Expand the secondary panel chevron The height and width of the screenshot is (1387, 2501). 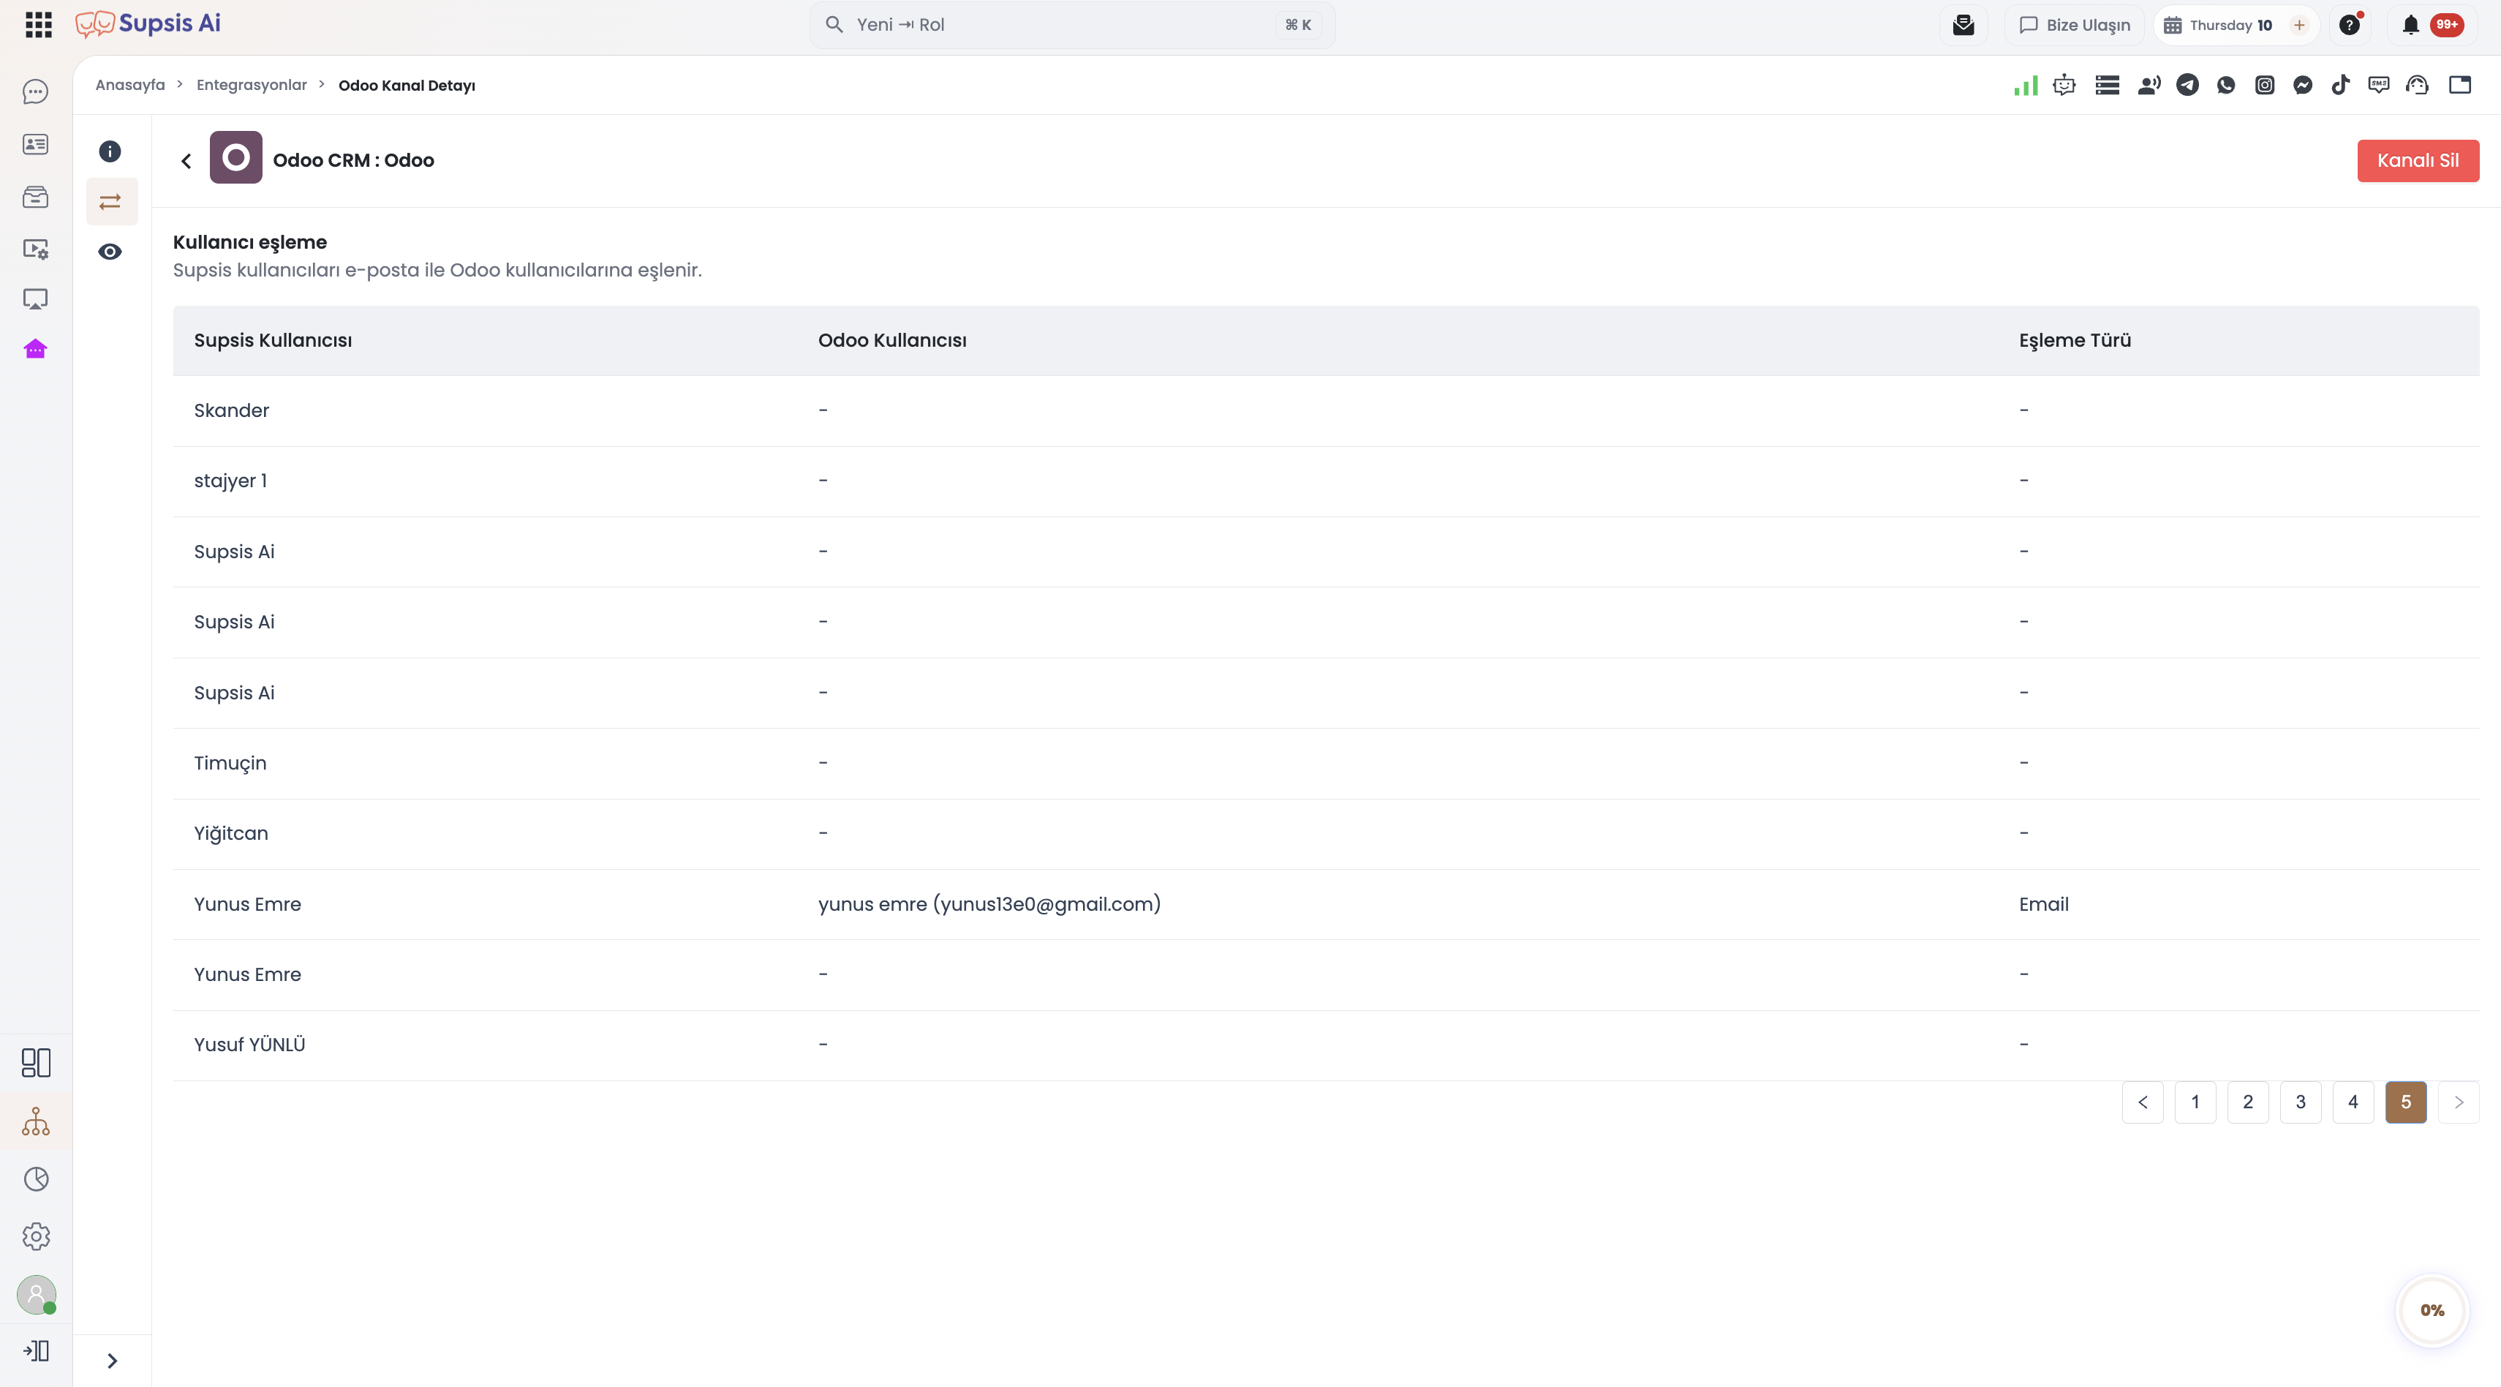point(112,1361)
